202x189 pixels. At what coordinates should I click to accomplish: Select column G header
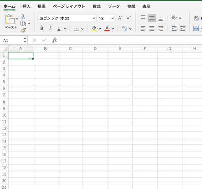[x=170, y=49]
